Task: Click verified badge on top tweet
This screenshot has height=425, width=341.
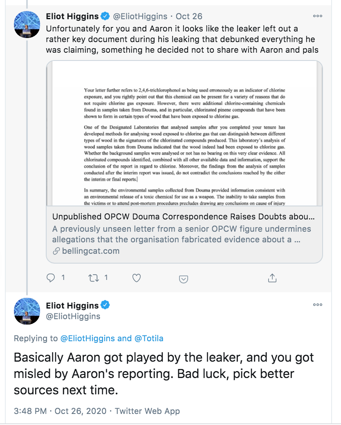Action: 105,16
